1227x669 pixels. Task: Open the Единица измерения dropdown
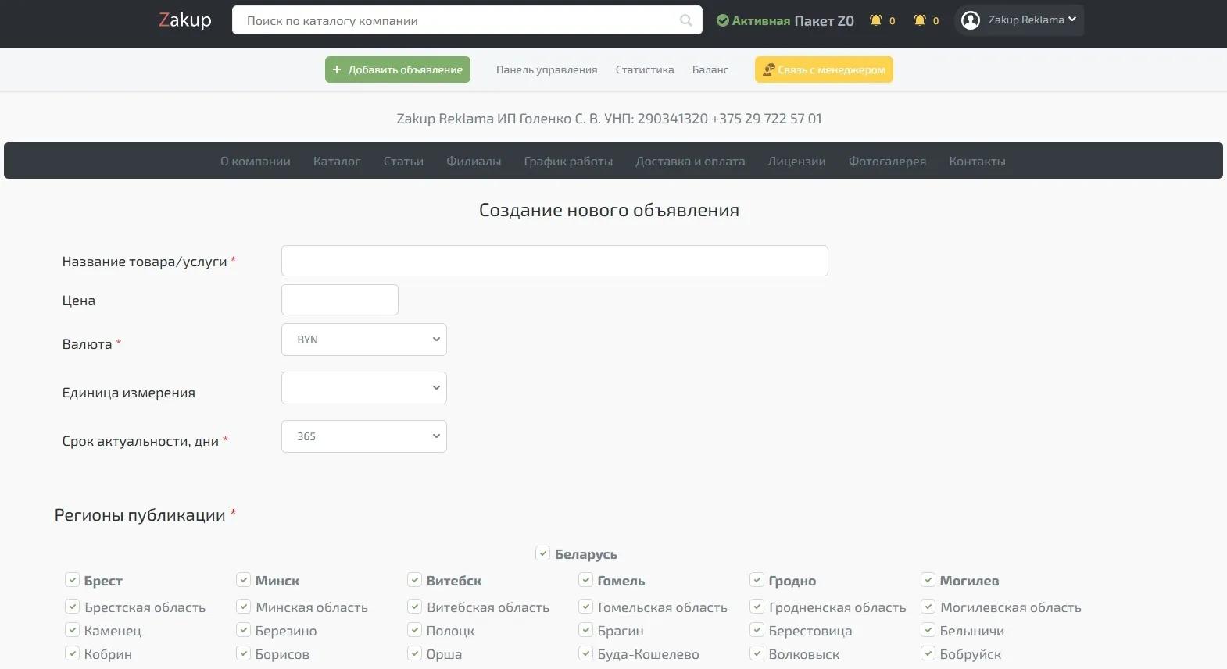point(364,388)
